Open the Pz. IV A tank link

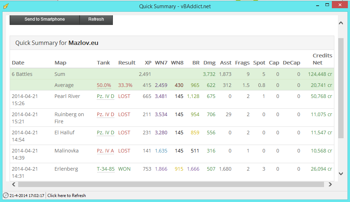click(x=105, y=151)
